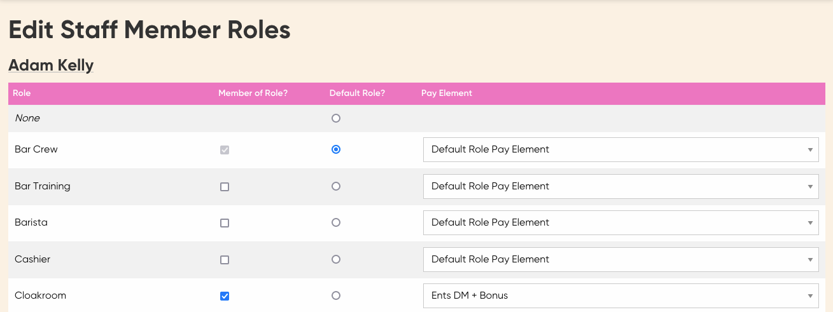Image resolution: width=833 pixels, height=312 pixels.
Task: Click the Member of Role? column header
Action: point(253,93)
